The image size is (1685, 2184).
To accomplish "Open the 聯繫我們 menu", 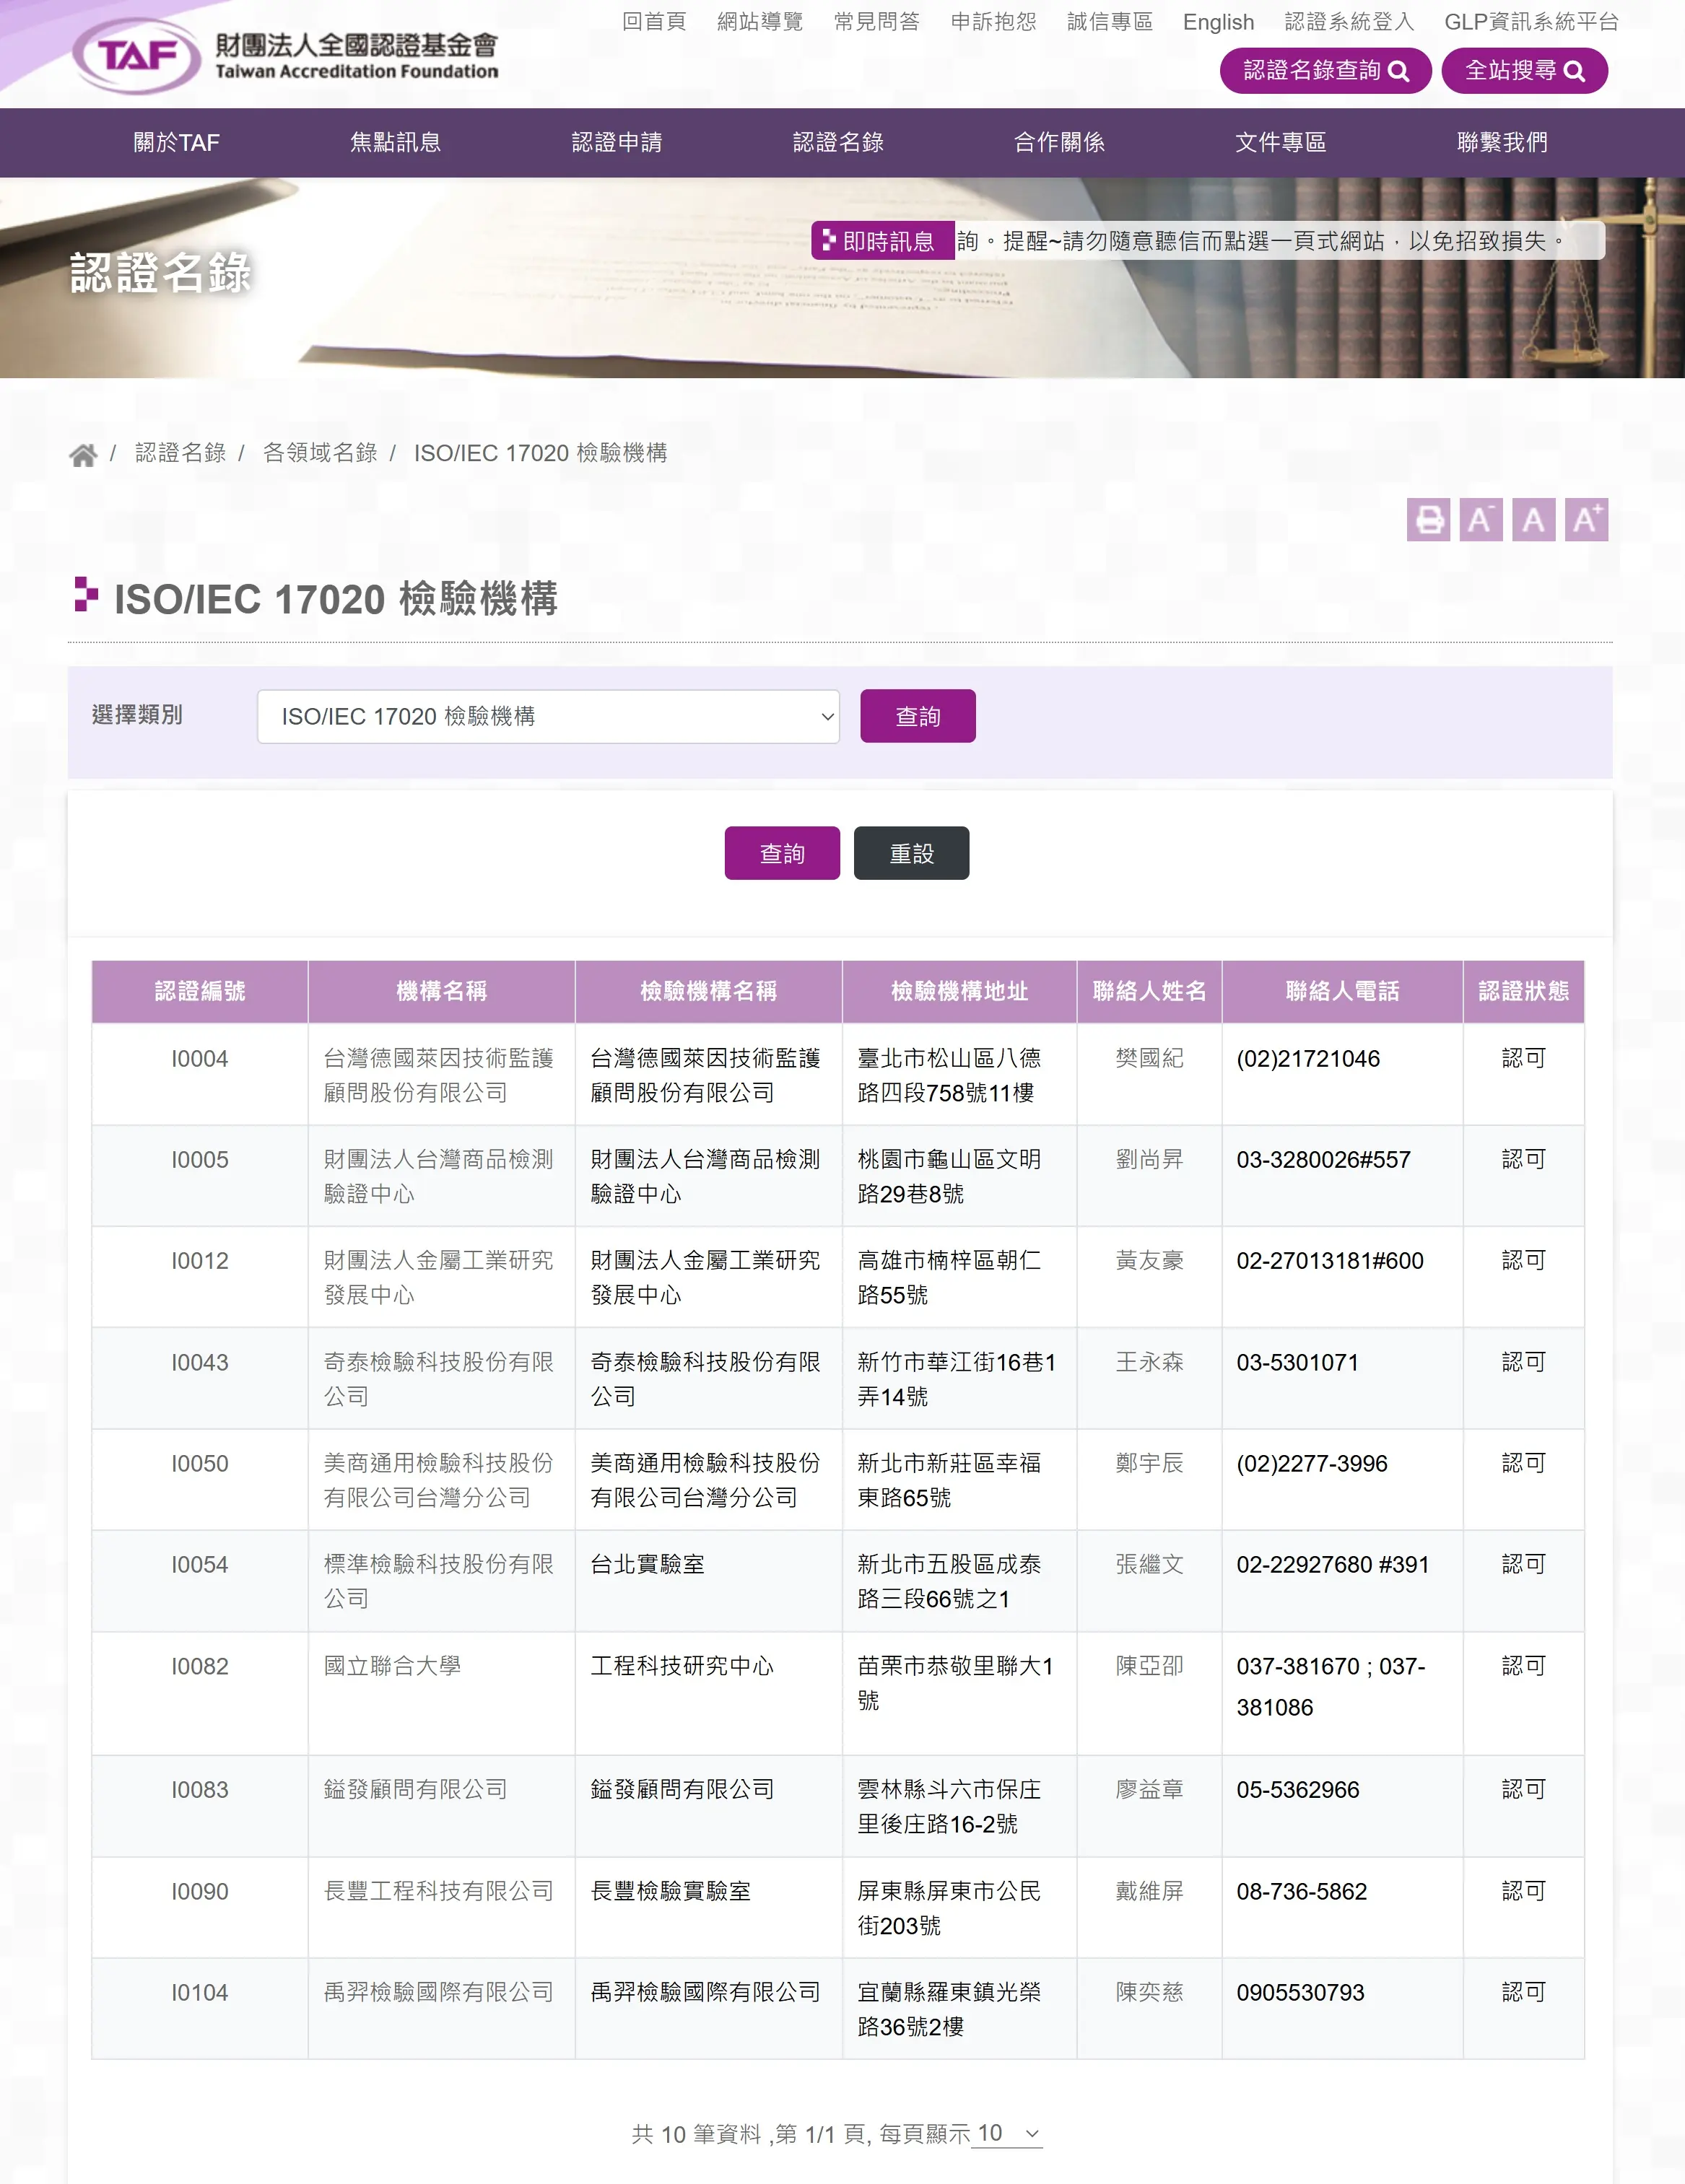I will coord(1502,143).
